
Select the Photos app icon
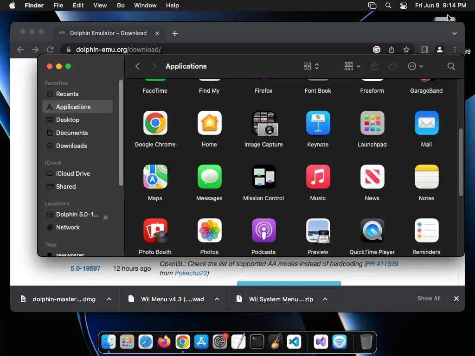[x=209, y=230]
